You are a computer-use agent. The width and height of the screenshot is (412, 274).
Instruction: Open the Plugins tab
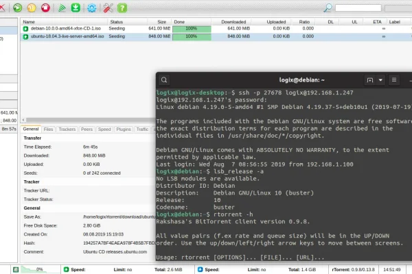(124, 129)
